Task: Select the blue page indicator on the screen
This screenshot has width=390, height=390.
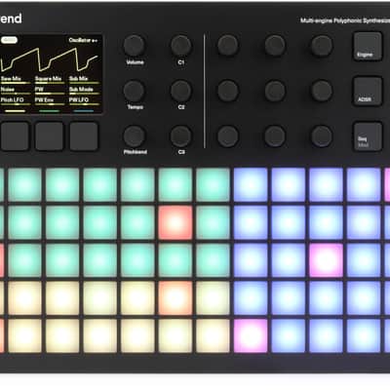Action: (84, 111)
